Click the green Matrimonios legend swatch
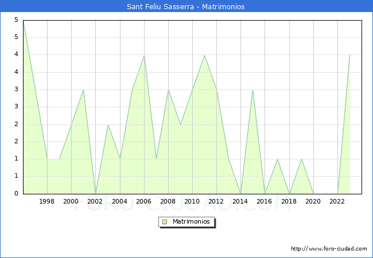 click(165, 222)
